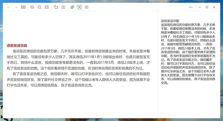Viewport: 223px width, 121px height.
Task: Zoom out of the image
Action: (39, 7)
